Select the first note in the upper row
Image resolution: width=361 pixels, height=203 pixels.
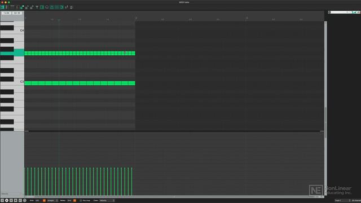27,53
